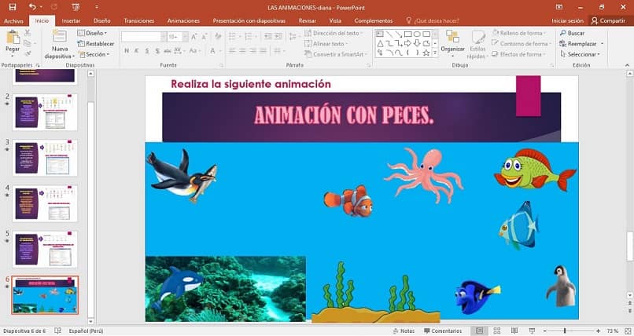Click the Nueva diapositiva icon
The width and height of the screenshot is (634, 336).
coord(60,37)
